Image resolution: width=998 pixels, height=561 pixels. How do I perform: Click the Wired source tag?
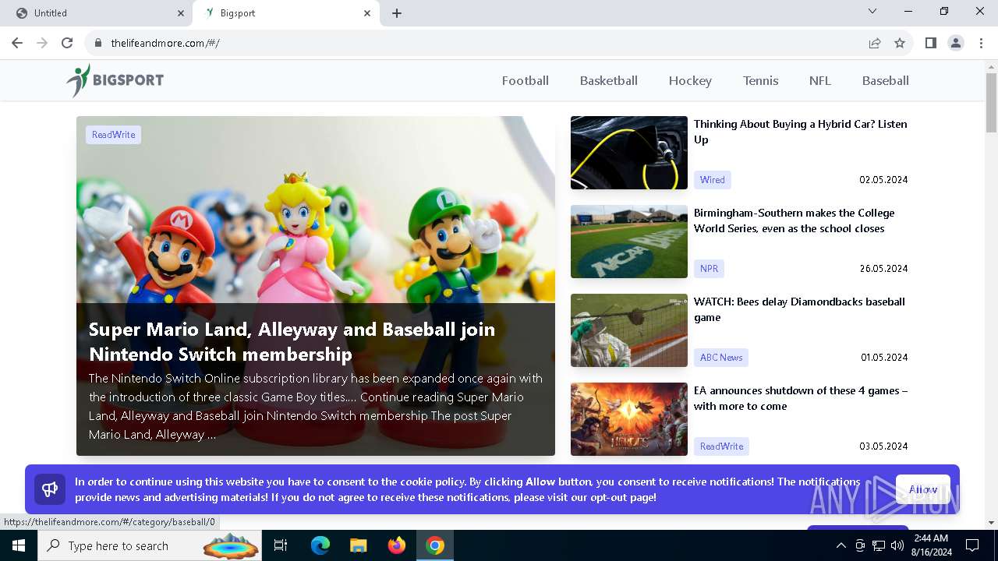712,180
